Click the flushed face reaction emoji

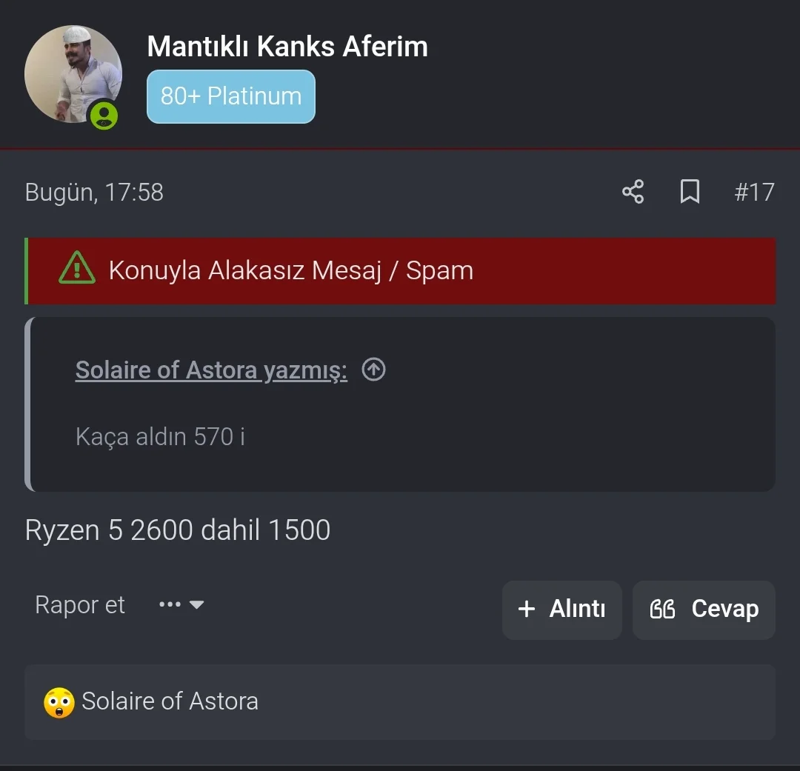click(59, 702)
